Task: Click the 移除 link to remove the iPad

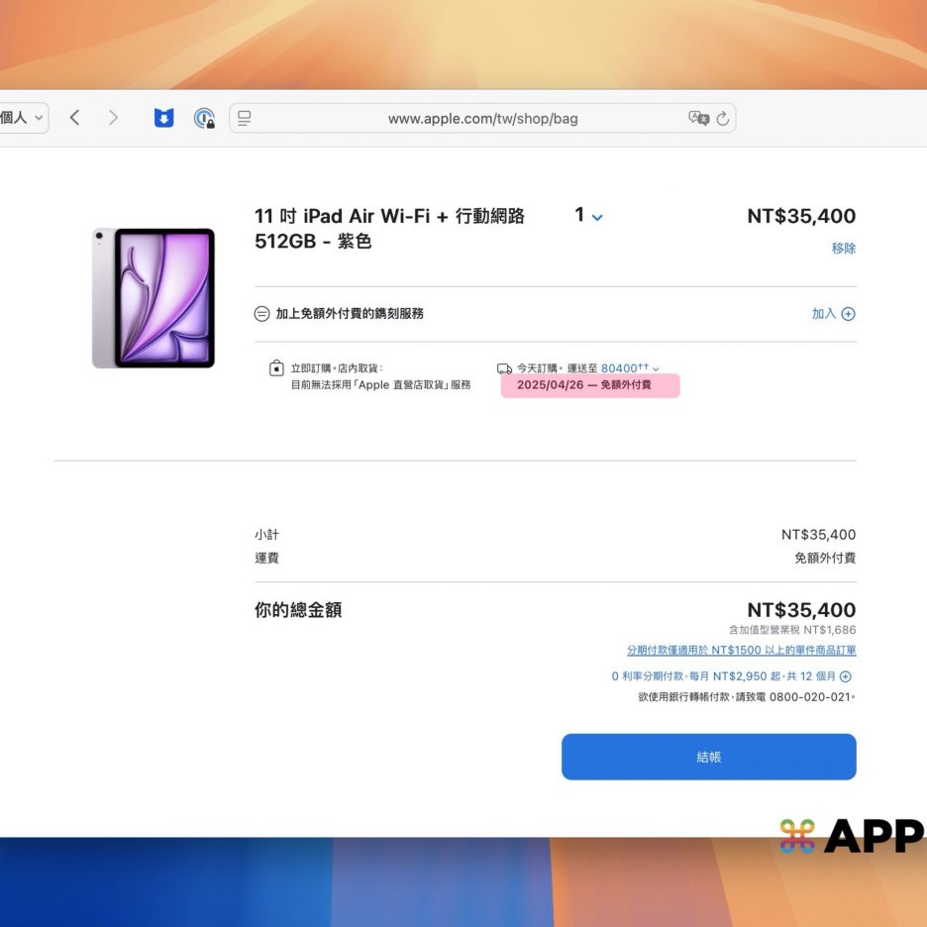Action: point(843,249)
